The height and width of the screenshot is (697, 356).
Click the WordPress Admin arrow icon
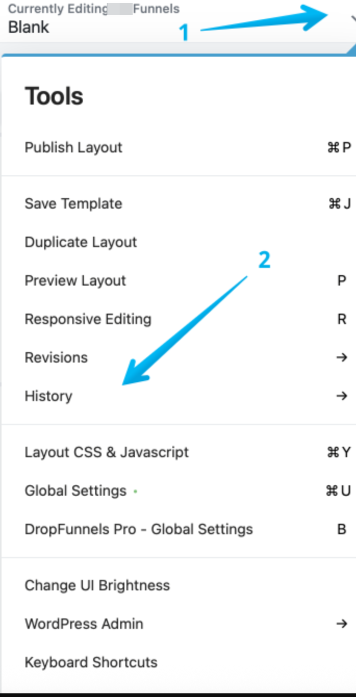[341, 624]
